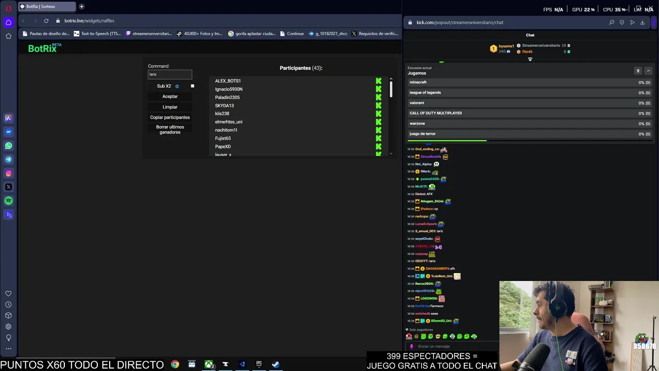
Task: Select participant Paladin2305 in list
Action: [228, 97]
